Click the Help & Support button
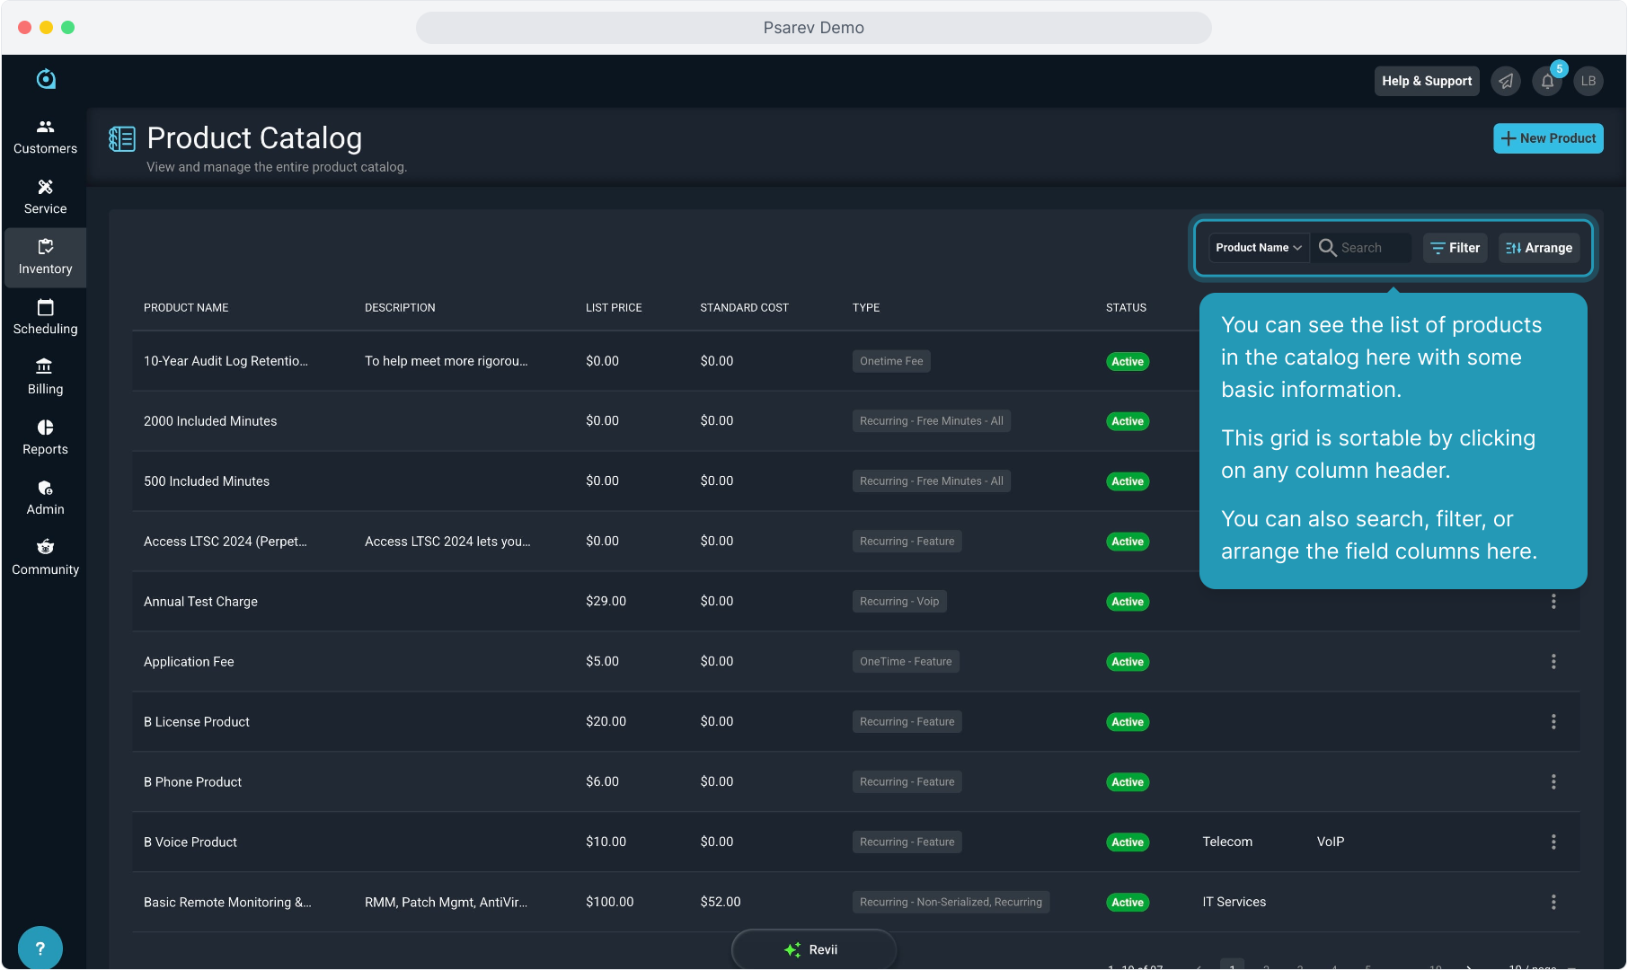The width and height of the screenshot is (1628, 970). pos(1427,81)
